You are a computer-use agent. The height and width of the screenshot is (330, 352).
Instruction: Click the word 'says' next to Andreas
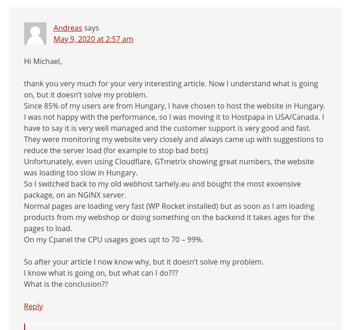coord(91,28)
